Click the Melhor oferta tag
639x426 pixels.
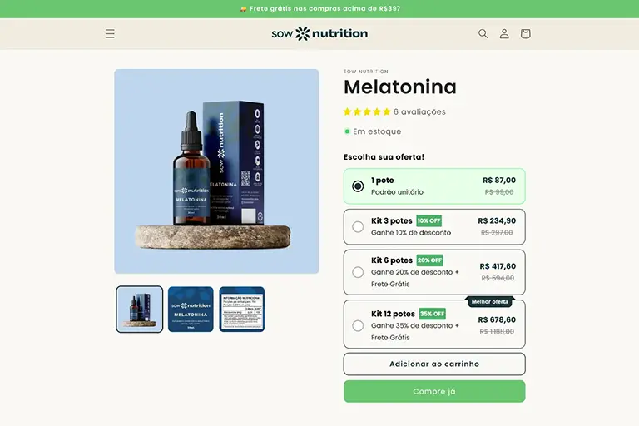click(x=490, y=302)
